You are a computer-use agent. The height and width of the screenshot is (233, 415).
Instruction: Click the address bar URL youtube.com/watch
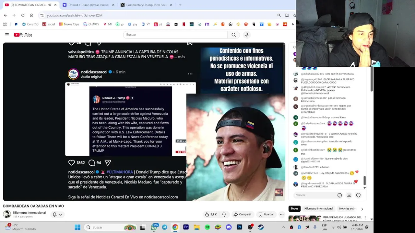point(75,15)
